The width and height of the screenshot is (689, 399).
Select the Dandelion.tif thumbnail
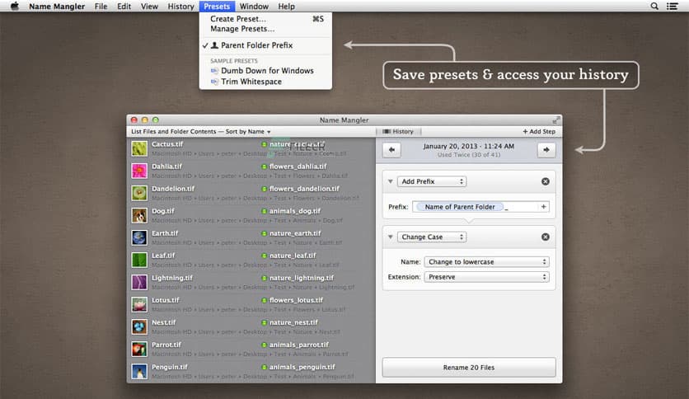coord(139,193)
